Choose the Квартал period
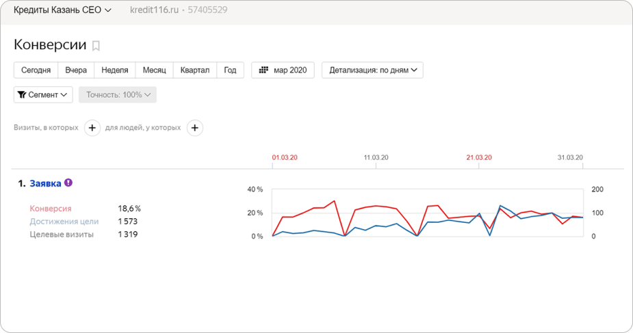Screen dimensions: 633x333 [195, 70]
